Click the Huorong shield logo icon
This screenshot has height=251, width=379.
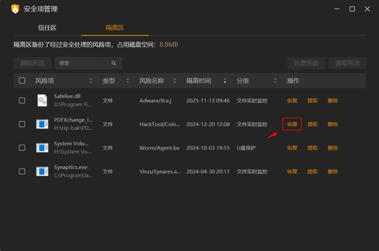(x=15, y=9)
